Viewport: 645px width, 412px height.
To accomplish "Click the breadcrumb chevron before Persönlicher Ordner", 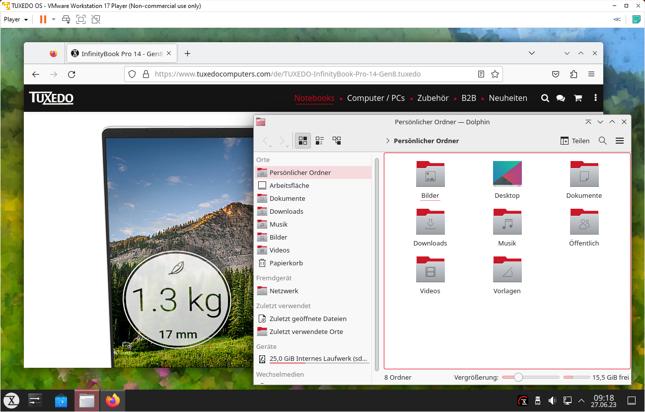I will pyautogui.click(x=387, y=141).
